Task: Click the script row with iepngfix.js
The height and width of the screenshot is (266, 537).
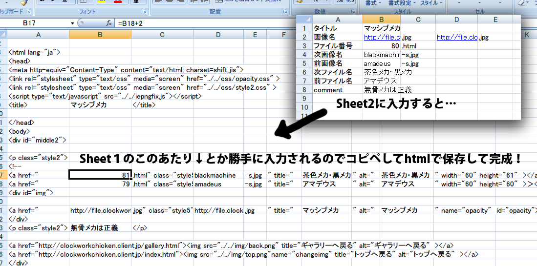Action: (105, 96)
